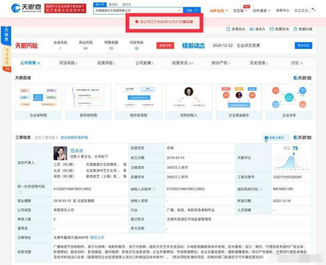Click the 预警提醒 count 55
The width and height of the screenshot is (326, 265).
(x=111, y=48)
